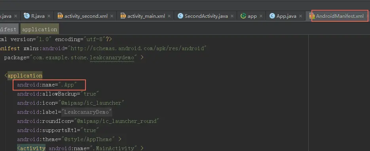Click the android:allowBackup="true" line

pos(58,94)
